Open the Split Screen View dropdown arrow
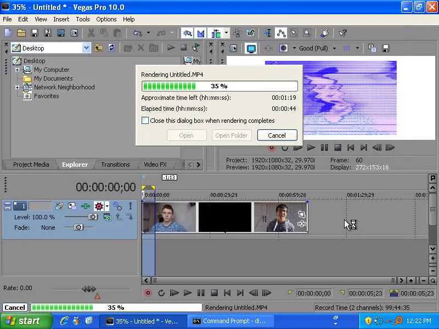439x329 pixels. click(294, 48)
